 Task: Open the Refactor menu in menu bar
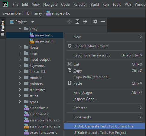click(x=80, y=5)
